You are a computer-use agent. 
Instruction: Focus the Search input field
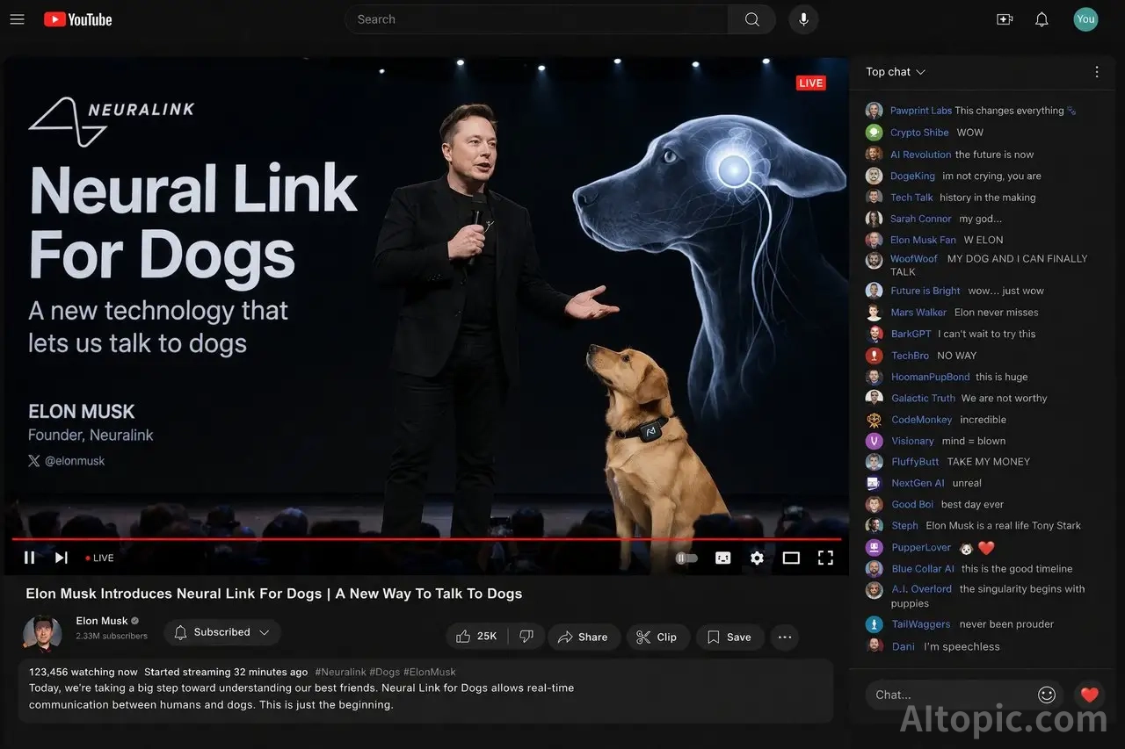tap(536, 19)
